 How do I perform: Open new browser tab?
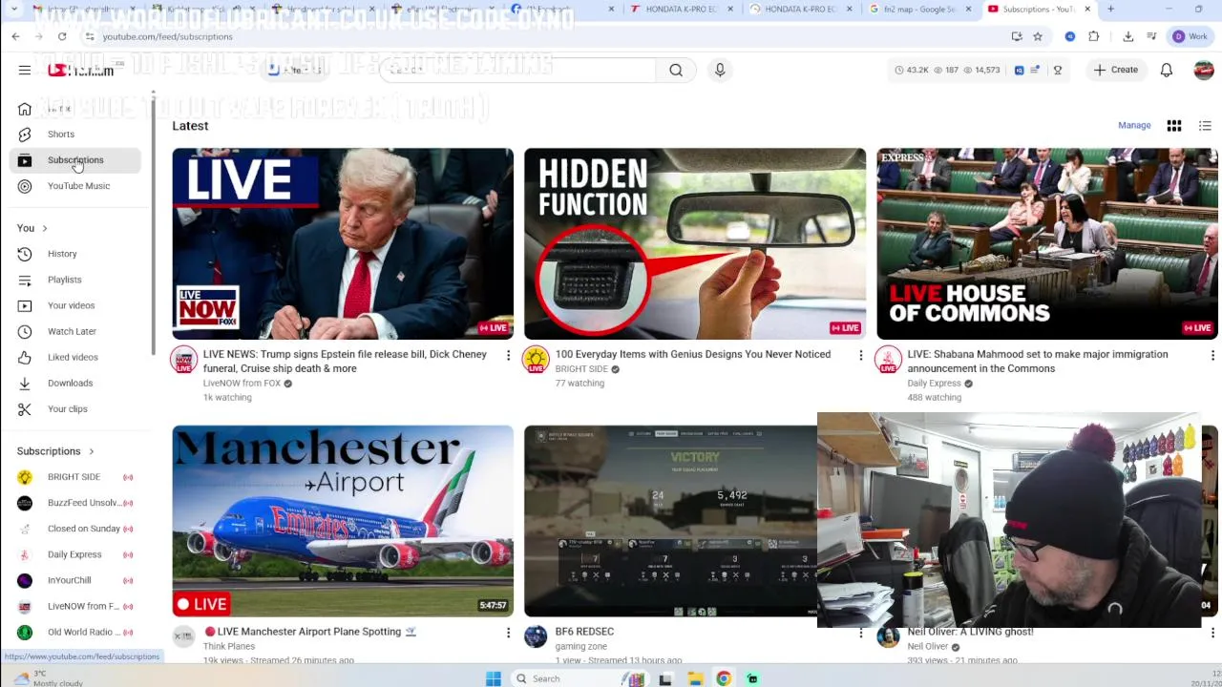click(x=1110, y=10)
